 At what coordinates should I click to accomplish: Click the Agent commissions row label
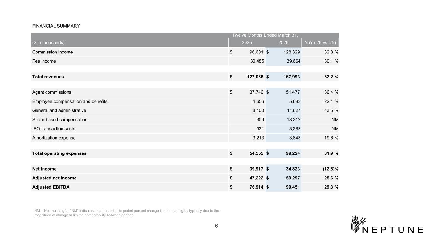point(52,92)
